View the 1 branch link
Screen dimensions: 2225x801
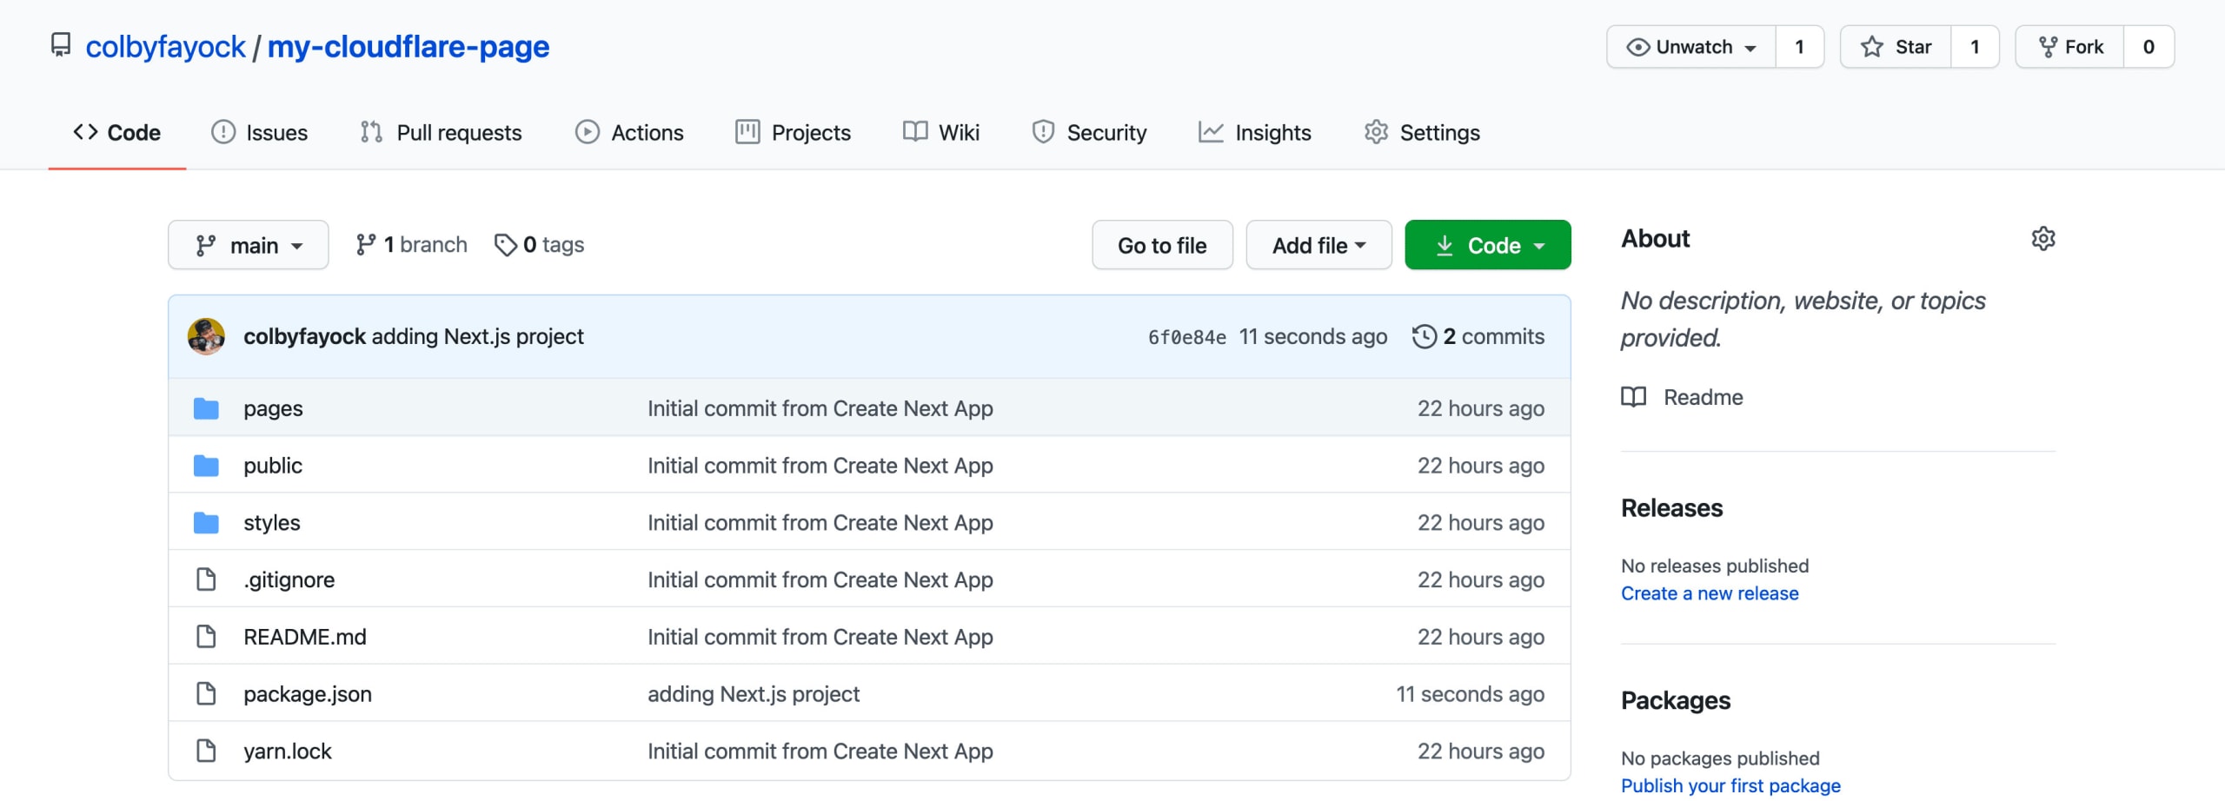(411, 245)
